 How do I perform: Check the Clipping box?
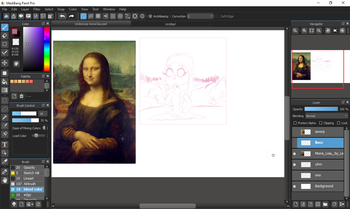click(321, 123)
